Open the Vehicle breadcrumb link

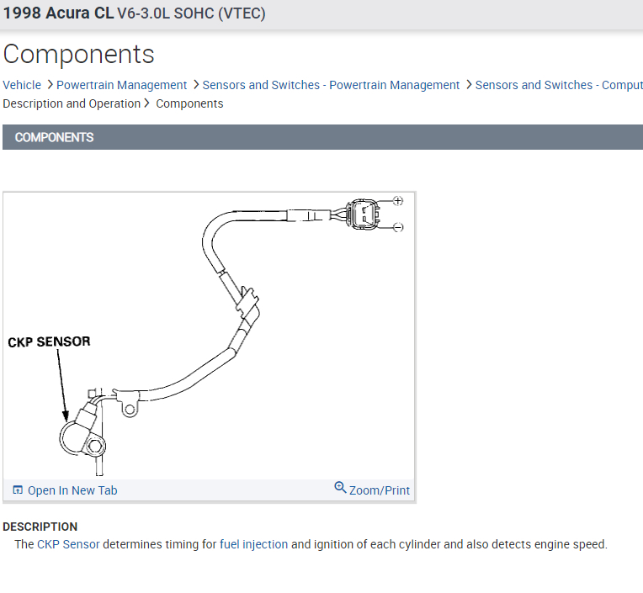point(22,85)
